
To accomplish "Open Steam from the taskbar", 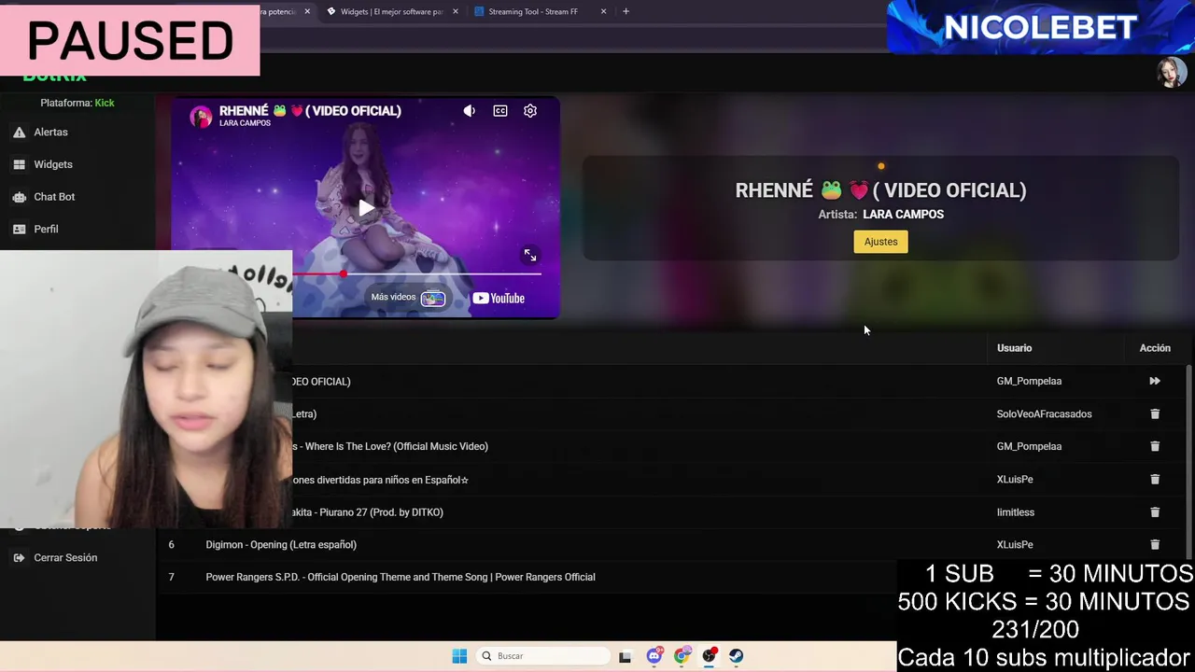I will point(737,656).
